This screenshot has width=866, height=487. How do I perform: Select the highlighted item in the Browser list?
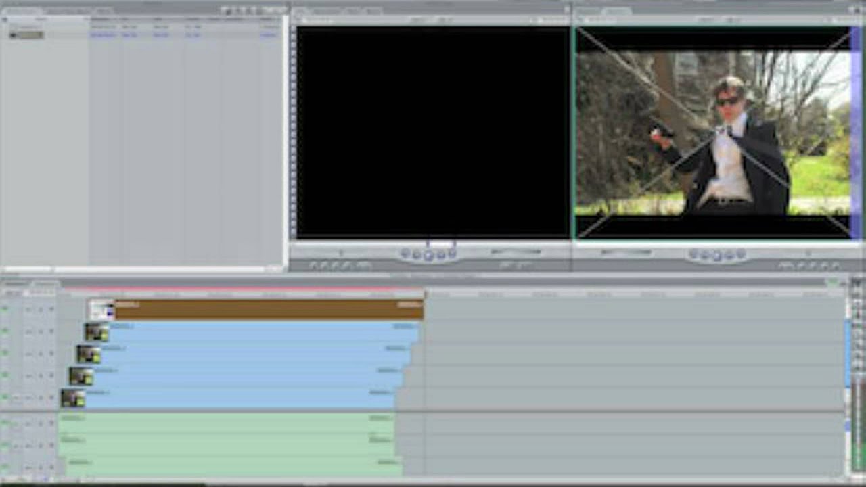[27, 34]
